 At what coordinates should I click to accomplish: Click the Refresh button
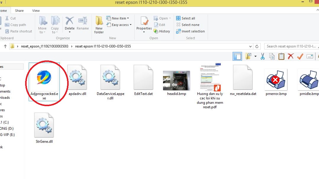257,46
